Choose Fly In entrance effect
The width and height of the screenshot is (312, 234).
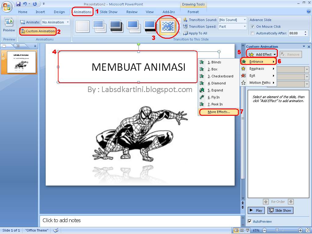tap(218, 97)
